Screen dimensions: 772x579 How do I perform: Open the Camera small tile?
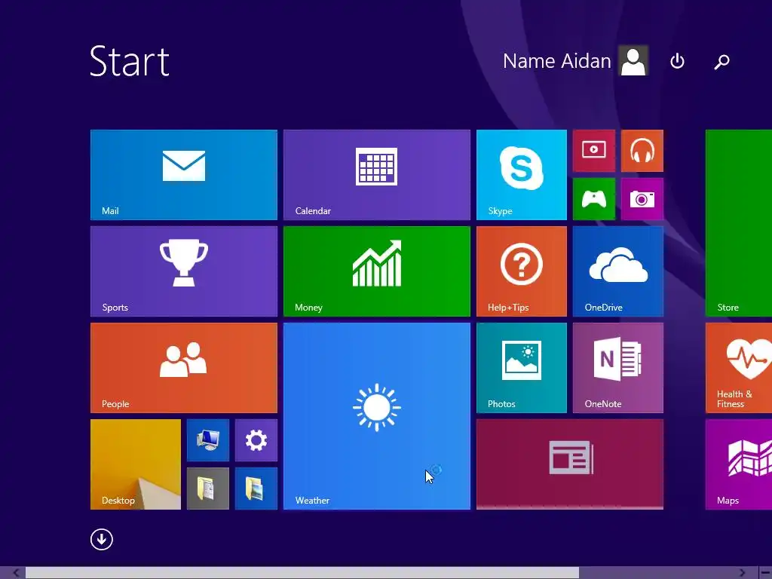(x=642, y=199)
